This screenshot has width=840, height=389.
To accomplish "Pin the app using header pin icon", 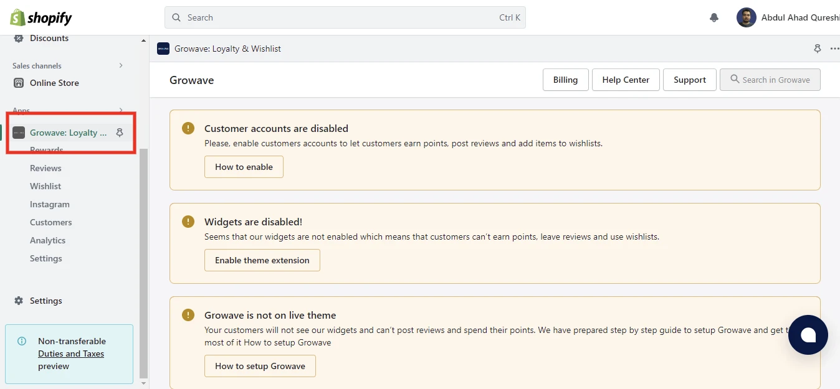I will click(818, 49).
